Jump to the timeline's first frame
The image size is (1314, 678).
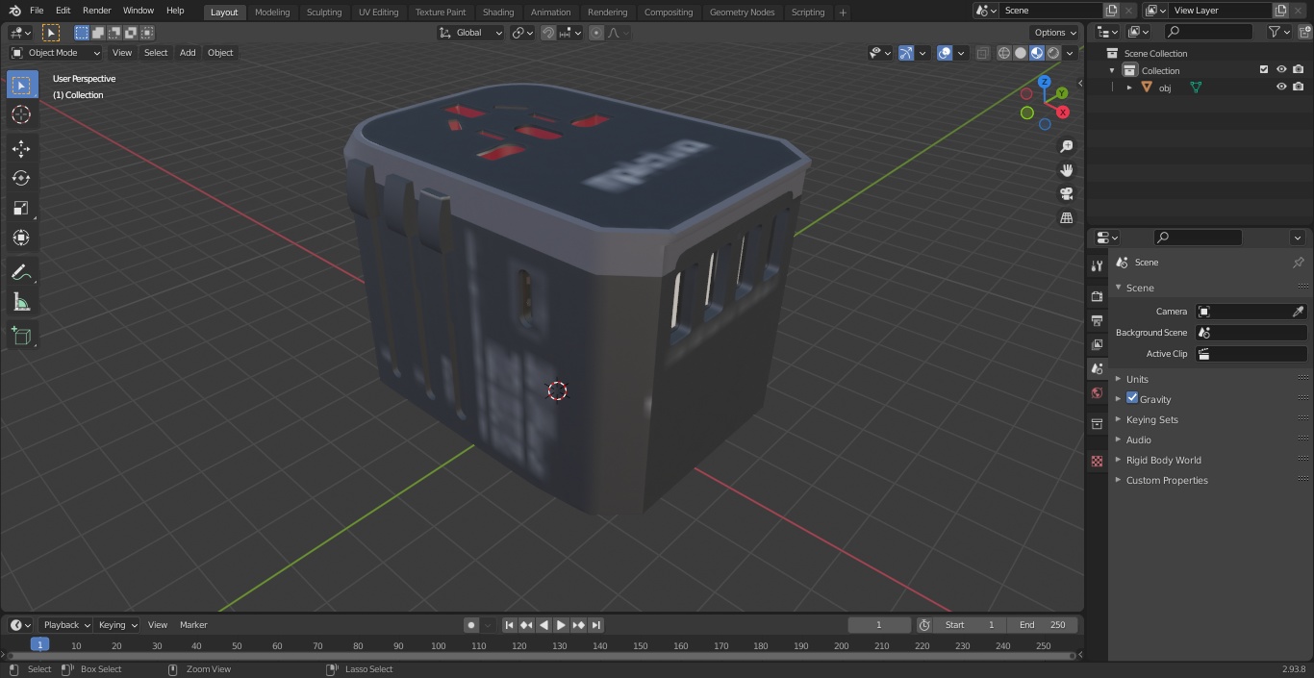click(509, 625)
